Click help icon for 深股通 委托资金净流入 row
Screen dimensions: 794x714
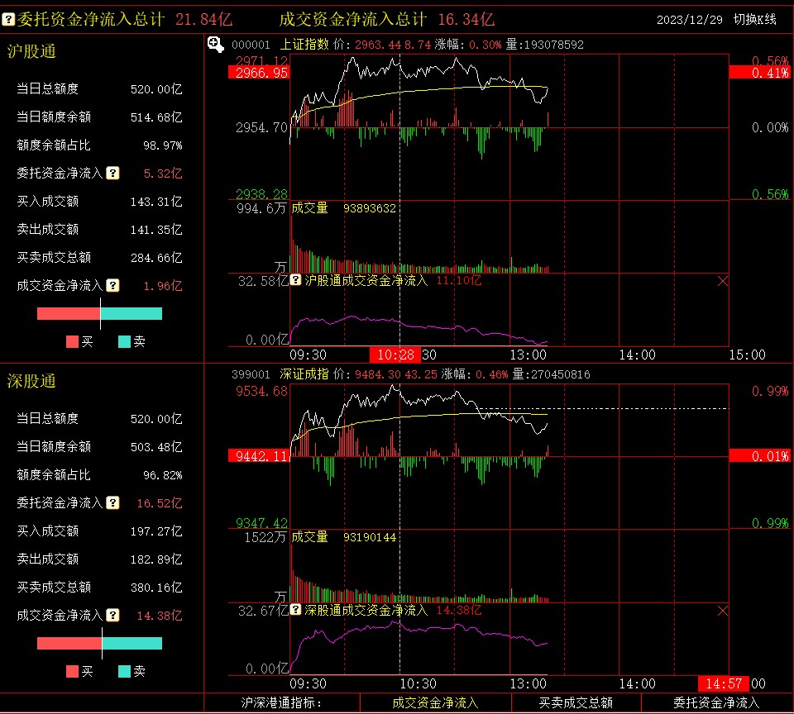coord(112,502)
